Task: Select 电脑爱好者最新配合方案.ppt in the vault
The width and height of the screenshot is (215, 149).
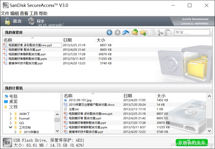Action: pos(27,54)
